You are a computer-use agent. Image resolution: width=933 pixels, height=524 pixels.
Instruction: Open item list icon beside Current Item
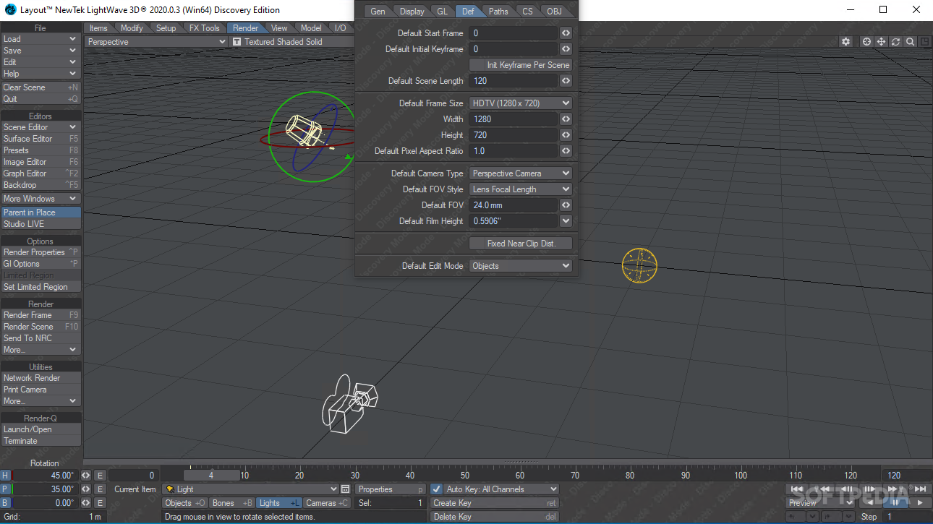(x=345, y=489)
